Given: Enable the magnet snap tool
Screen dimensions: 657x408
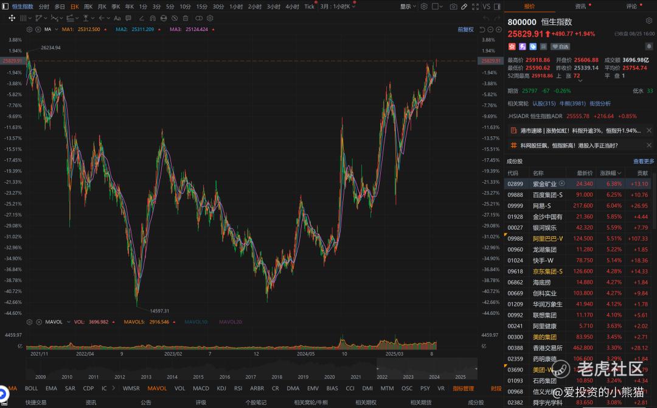Looking at the screenshot, I should [x=153, y=18].
